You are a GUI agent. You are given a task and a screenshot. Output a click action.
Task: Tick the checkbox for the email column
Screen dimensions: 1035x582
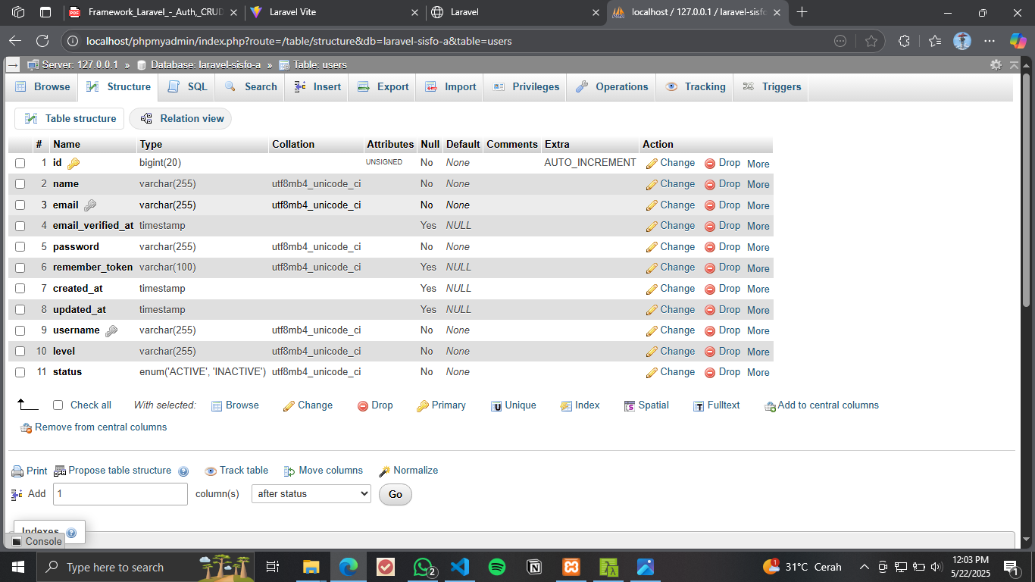click(x=20, y=205)
